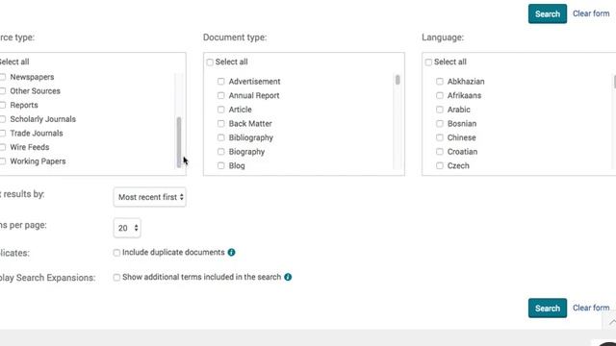
Task: Toggle Select all under Document type
Action: pos(210,62)
